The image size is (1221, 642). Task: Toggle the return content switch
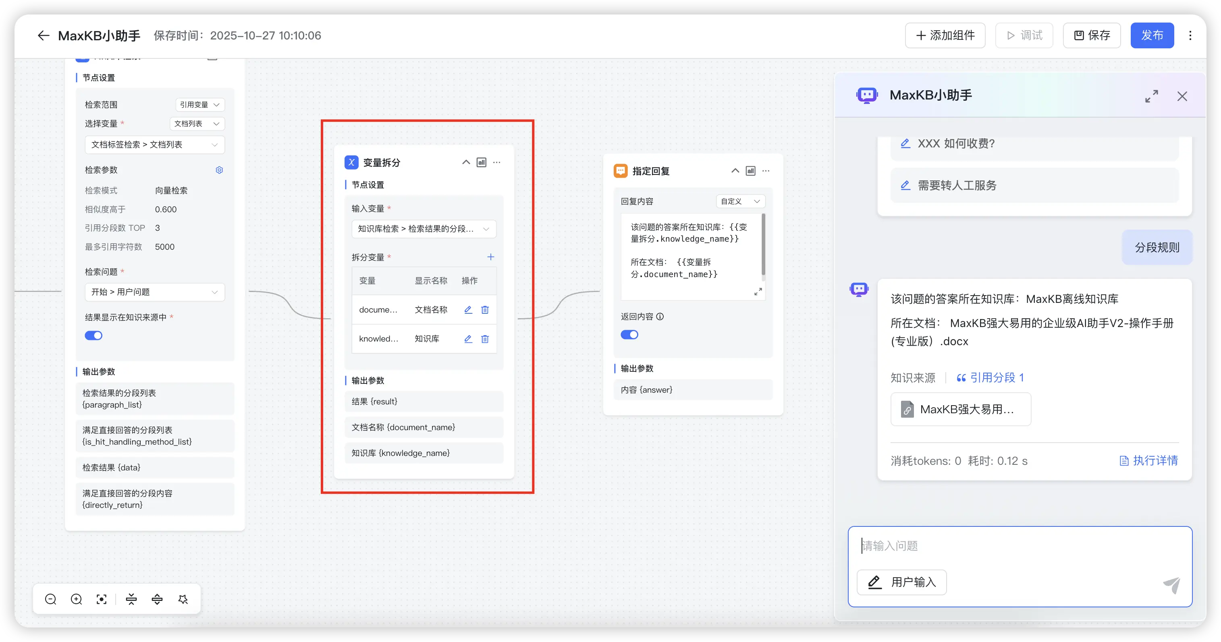(629, 335)
